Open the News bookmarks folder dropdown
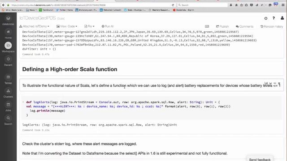The width and height of the screenshot is (287, 161). [31, 10]
